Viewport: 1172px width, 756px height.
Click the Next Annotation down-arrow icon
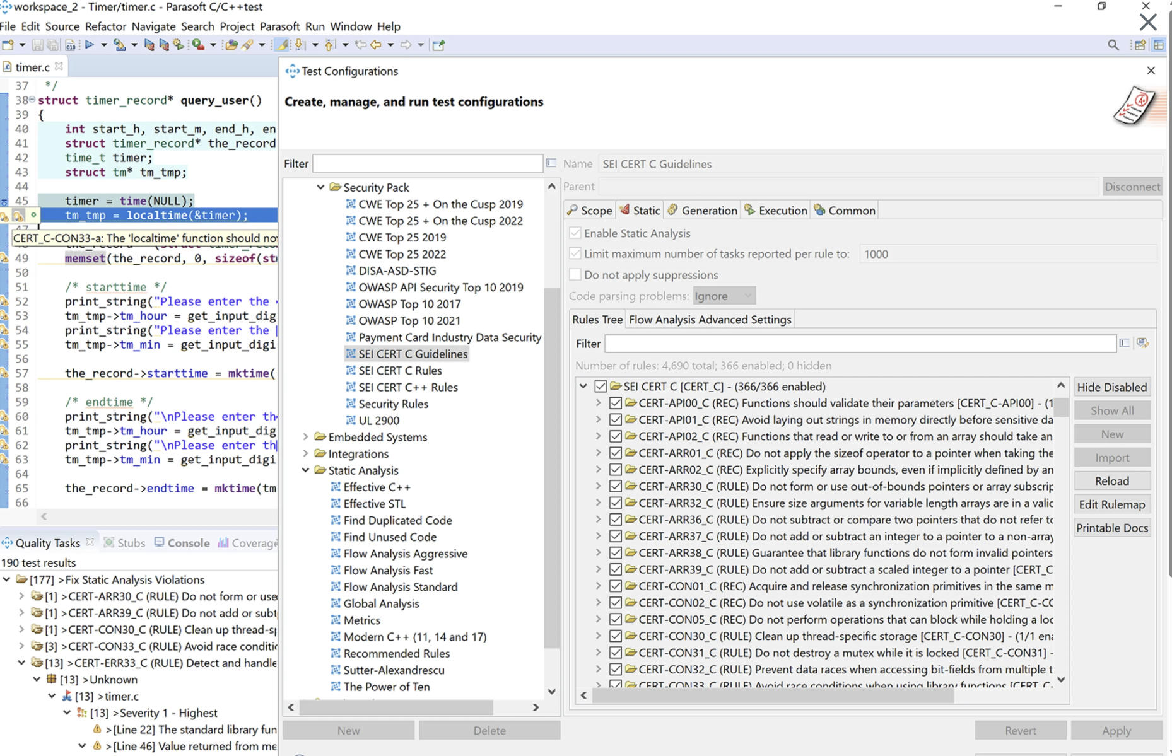(x=300, y=45)
